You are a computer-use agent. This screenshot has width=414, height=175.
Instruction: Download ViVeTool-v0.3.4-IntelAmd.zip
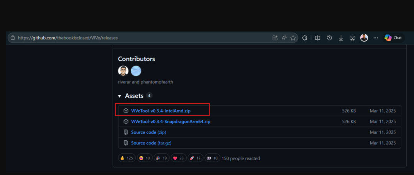(161, 111)
